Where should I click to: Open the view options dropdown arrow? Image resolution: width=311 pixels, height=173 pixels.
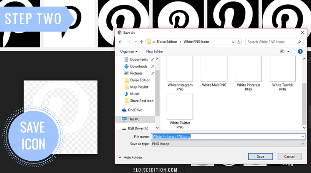coord(288,52)
